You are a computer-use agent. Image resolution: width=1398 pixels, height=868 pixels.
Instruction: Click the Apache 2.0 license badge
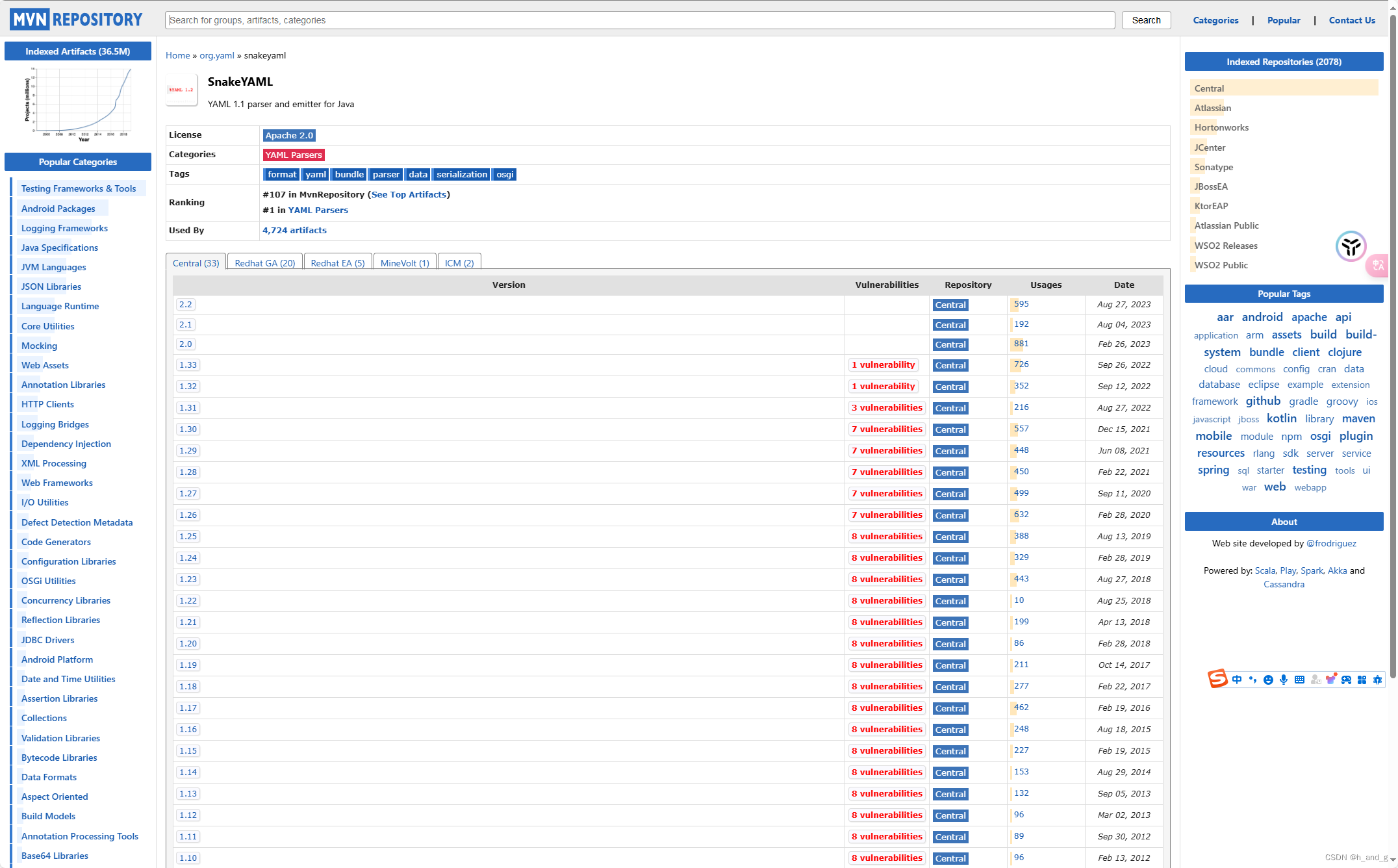tap(289, 135)
